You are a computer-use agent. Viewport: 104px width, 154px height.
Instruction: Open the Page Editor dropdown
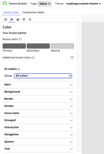(45, 4)
